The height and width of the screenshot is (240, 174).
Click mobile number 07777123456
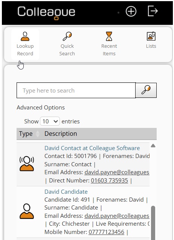coord(106,232)
